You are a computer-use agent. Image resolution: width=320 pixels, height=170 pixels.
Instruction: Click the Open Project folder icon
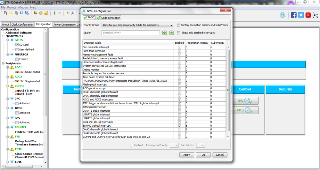click(x=11, y=13)
